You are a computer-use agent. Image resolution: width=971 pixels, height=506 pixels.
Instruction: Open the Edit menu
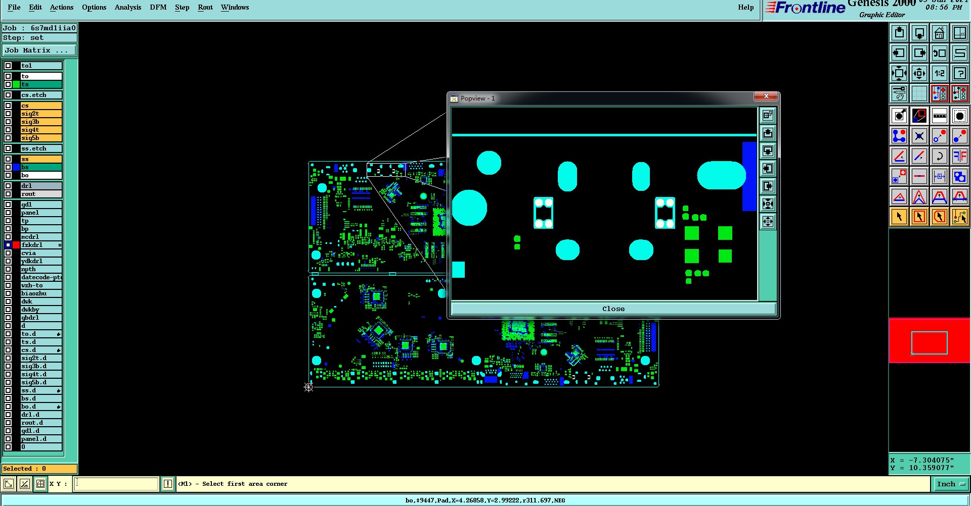pyautogui.click(x=35, y=7)
